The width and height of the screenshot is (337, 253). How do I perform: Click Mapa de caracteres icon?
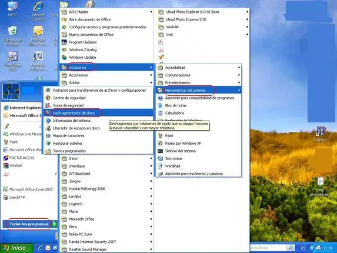[x=48, y=136]
